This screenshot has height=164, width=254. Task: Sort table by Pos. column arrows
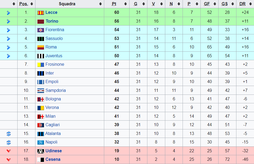point(32,4)
